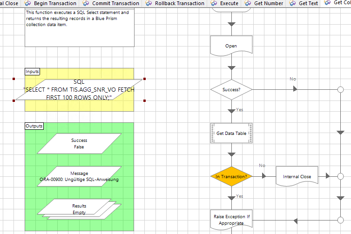
Task: Select the Message output data item
Action: click(x=79, y=176)
